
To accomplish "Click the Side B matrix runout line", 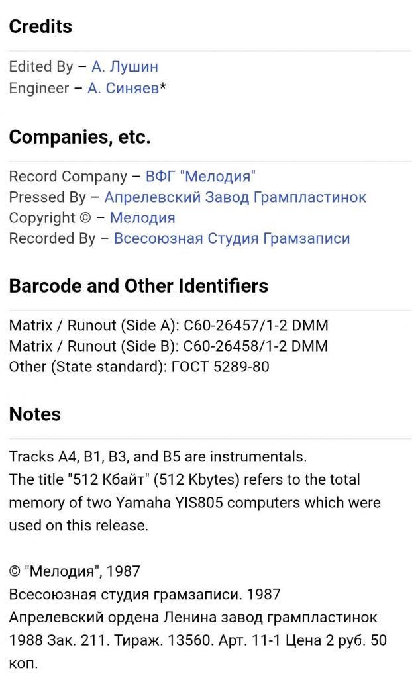I will point(169,346).
